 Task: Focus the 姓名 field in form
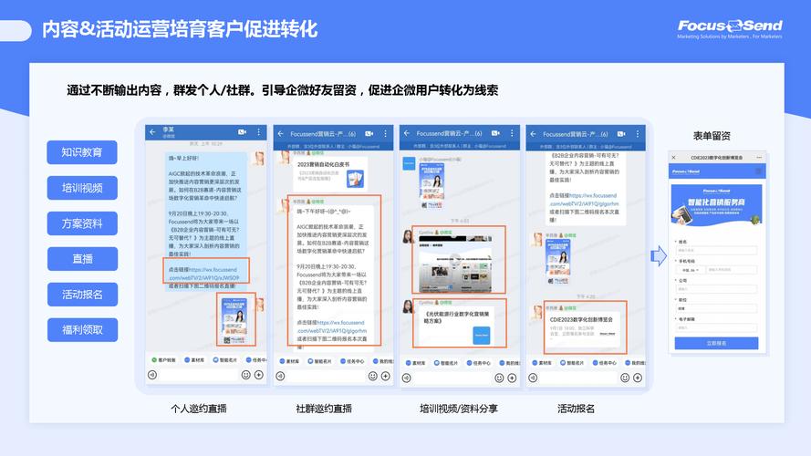pos(717,250)
